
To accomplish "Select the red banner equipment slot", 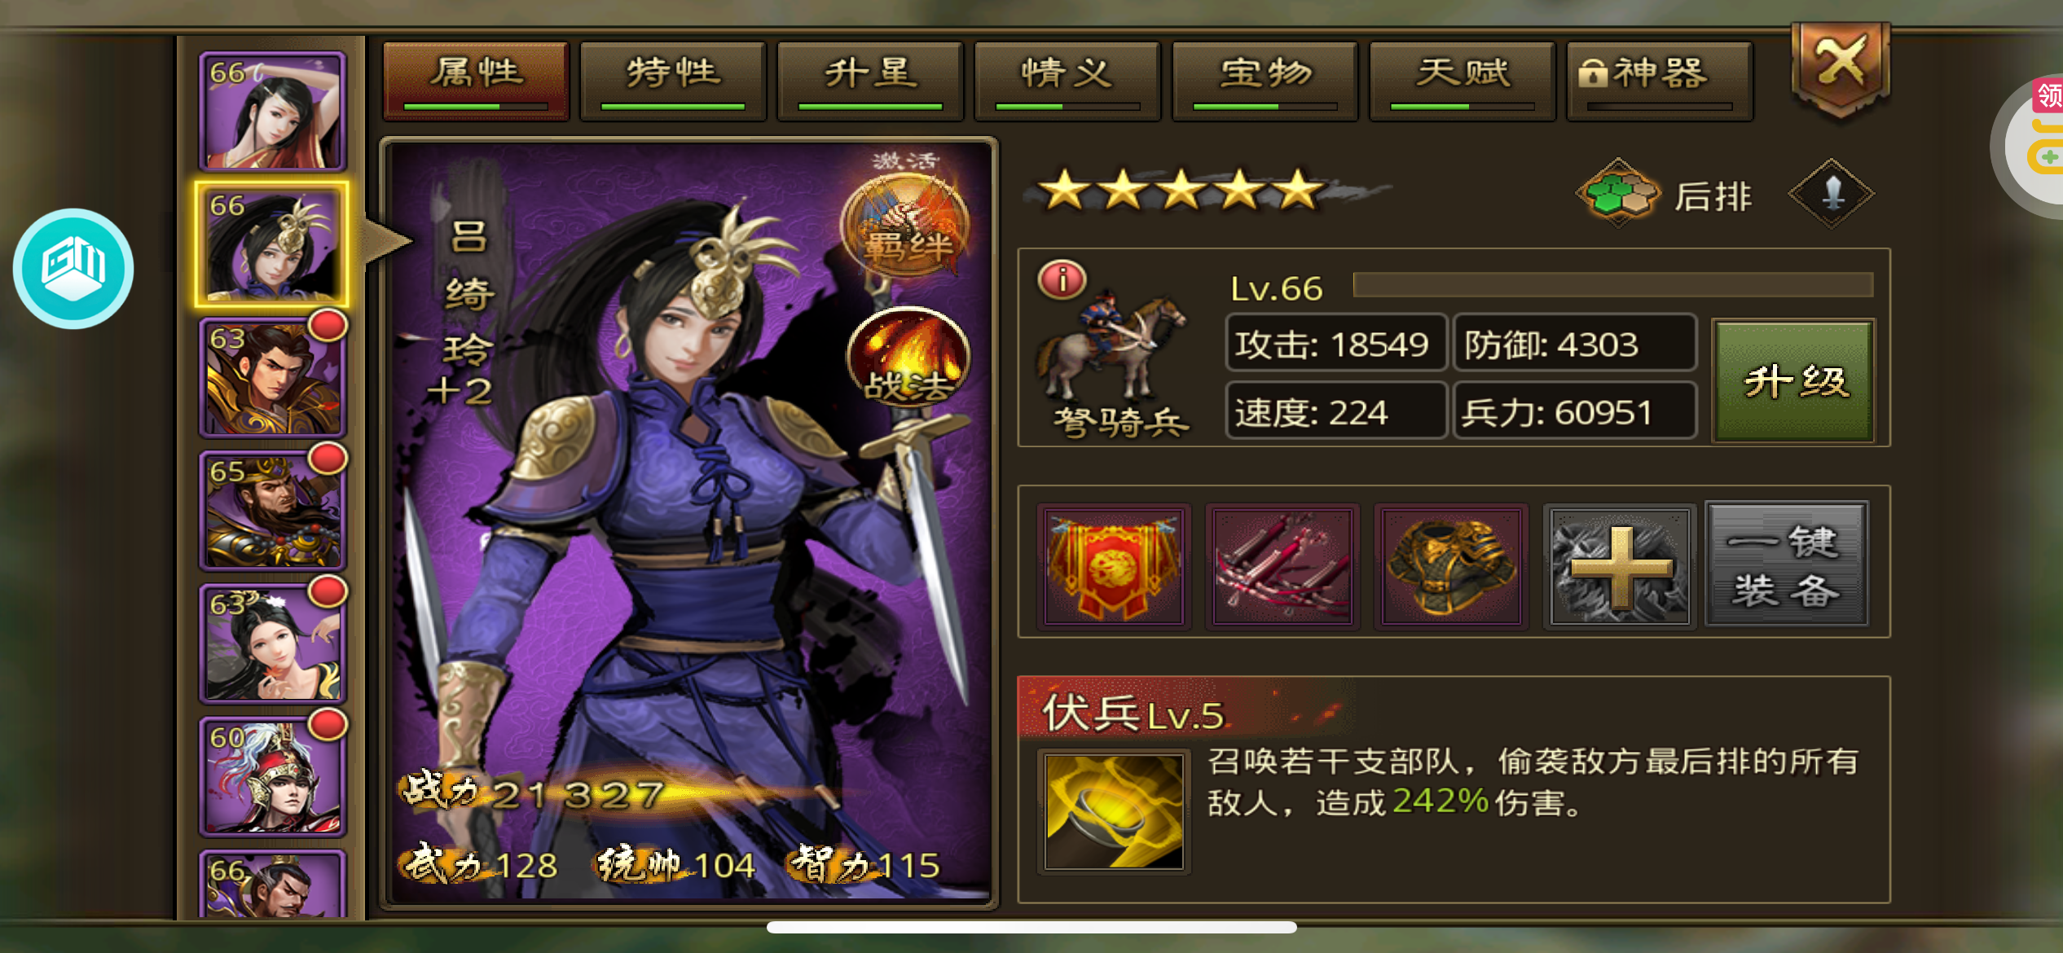I will pos(1113,566).
